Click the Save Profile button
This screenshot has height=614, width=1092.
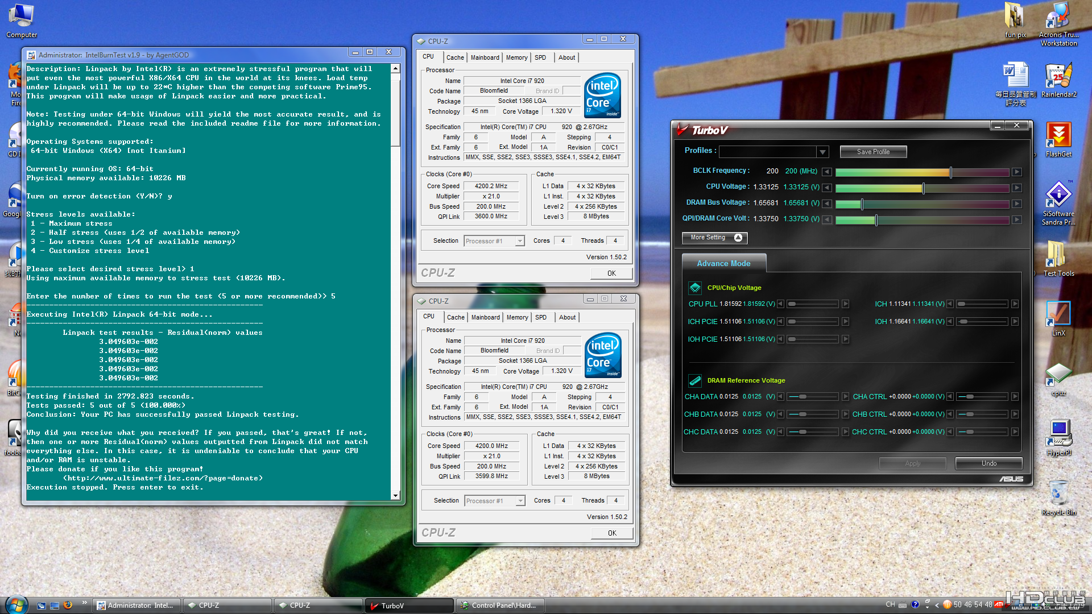click(873, 152)
